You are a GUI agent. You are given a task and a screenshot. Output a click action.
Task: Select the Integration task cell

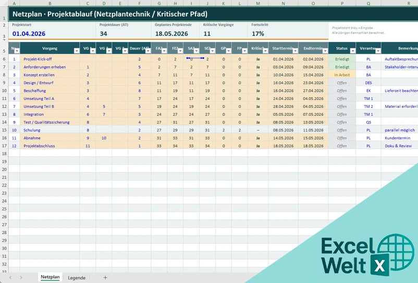pos(50,114)
